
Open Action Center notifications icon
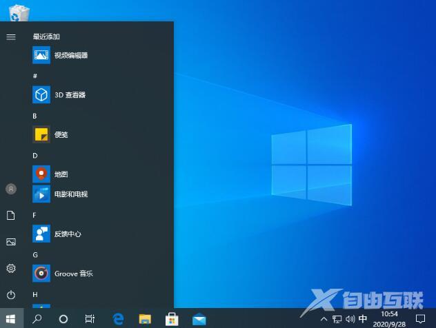click(420, 319)
